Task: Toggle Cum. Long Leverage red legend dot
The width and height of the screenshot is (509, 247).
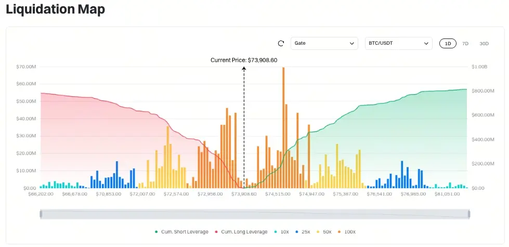Action: point(216,232)
